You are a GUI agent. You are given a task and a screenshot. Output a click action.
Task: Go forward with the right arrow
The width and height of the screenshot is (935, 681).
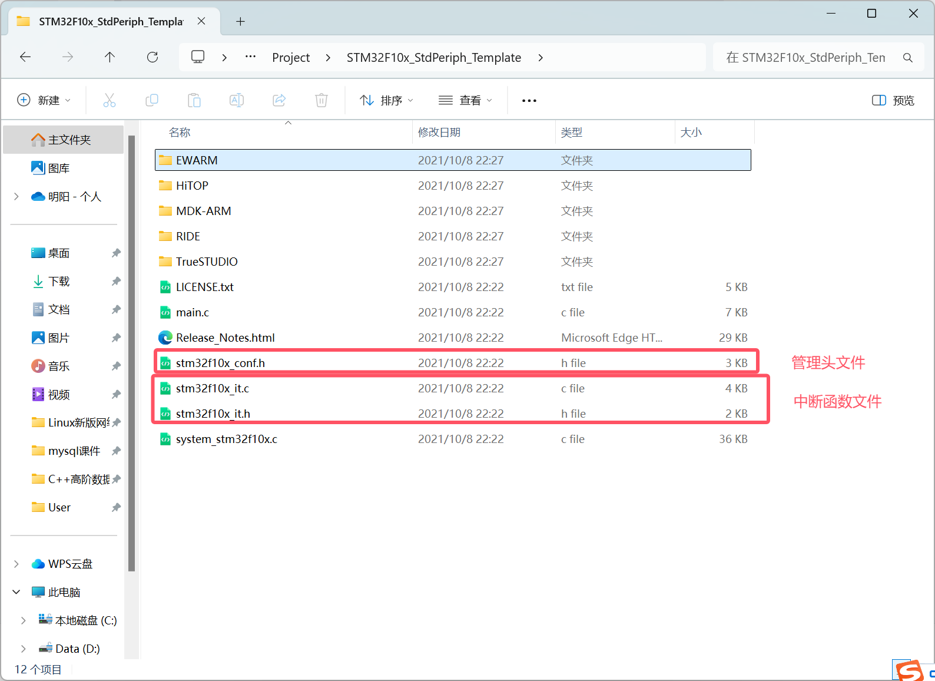(x=68, y=57)
